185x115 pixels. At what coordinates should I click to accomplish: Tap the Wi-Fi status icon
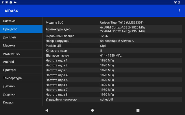pyautogui.click(x=175, y=2)
